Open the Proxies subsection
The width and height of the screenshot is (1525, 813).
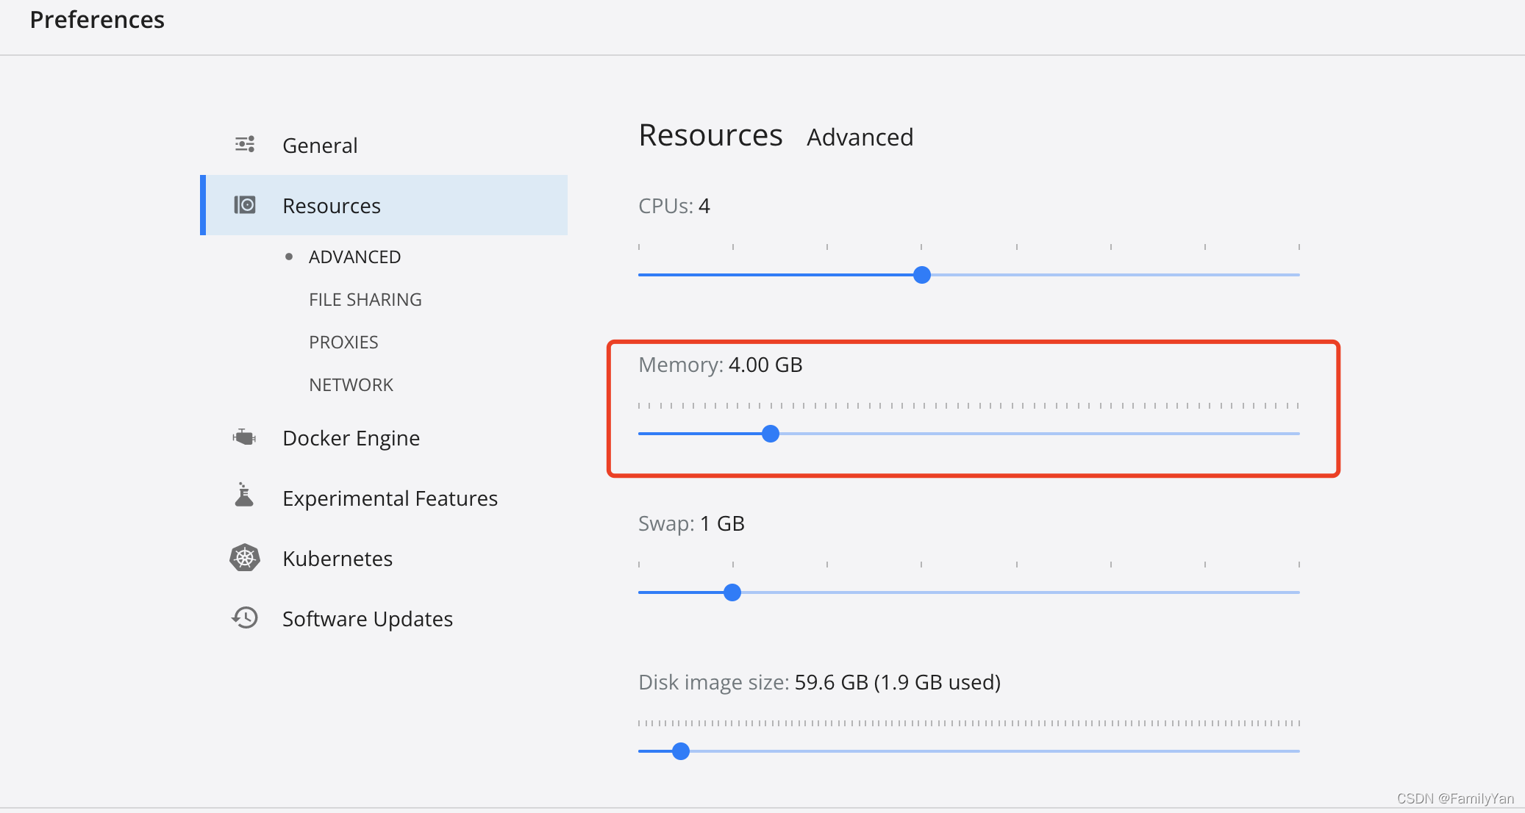(x=343, y=343)
